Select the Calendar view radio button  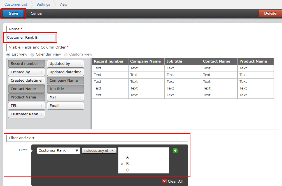[32, 54]
